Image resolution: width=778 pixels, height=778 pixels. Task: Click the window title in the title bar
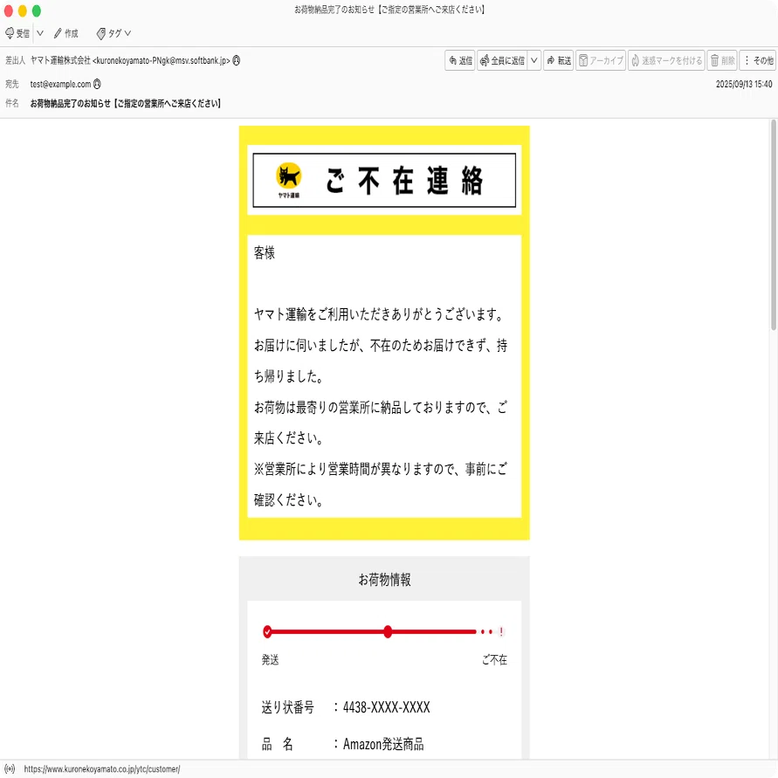click(x=389, y=10)
